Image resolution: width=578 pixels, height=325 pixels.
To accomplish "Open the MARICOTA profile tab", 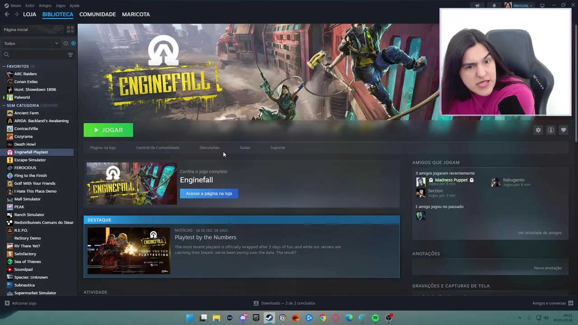I will [136, 14].
